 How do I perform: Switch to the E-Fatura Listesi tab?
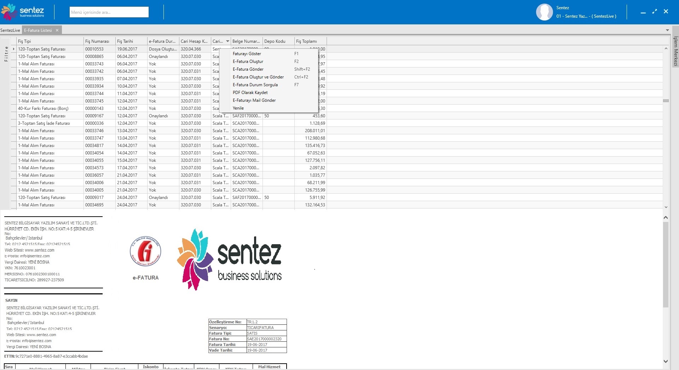[38, 30]
